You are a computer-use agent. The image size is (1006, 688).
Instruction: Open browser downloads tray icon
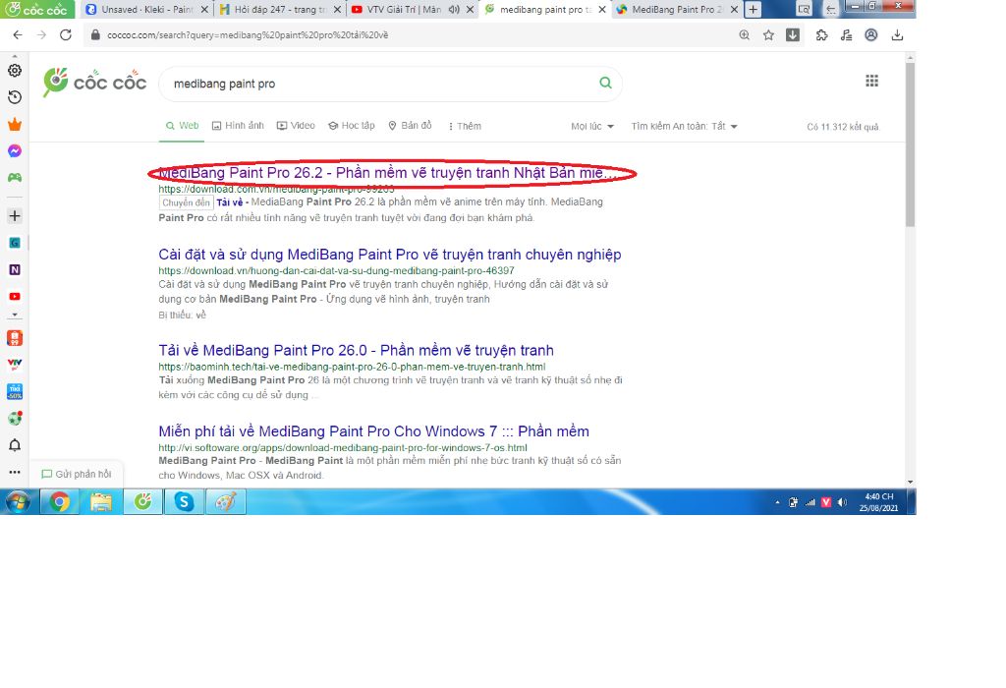coord(898,35)
